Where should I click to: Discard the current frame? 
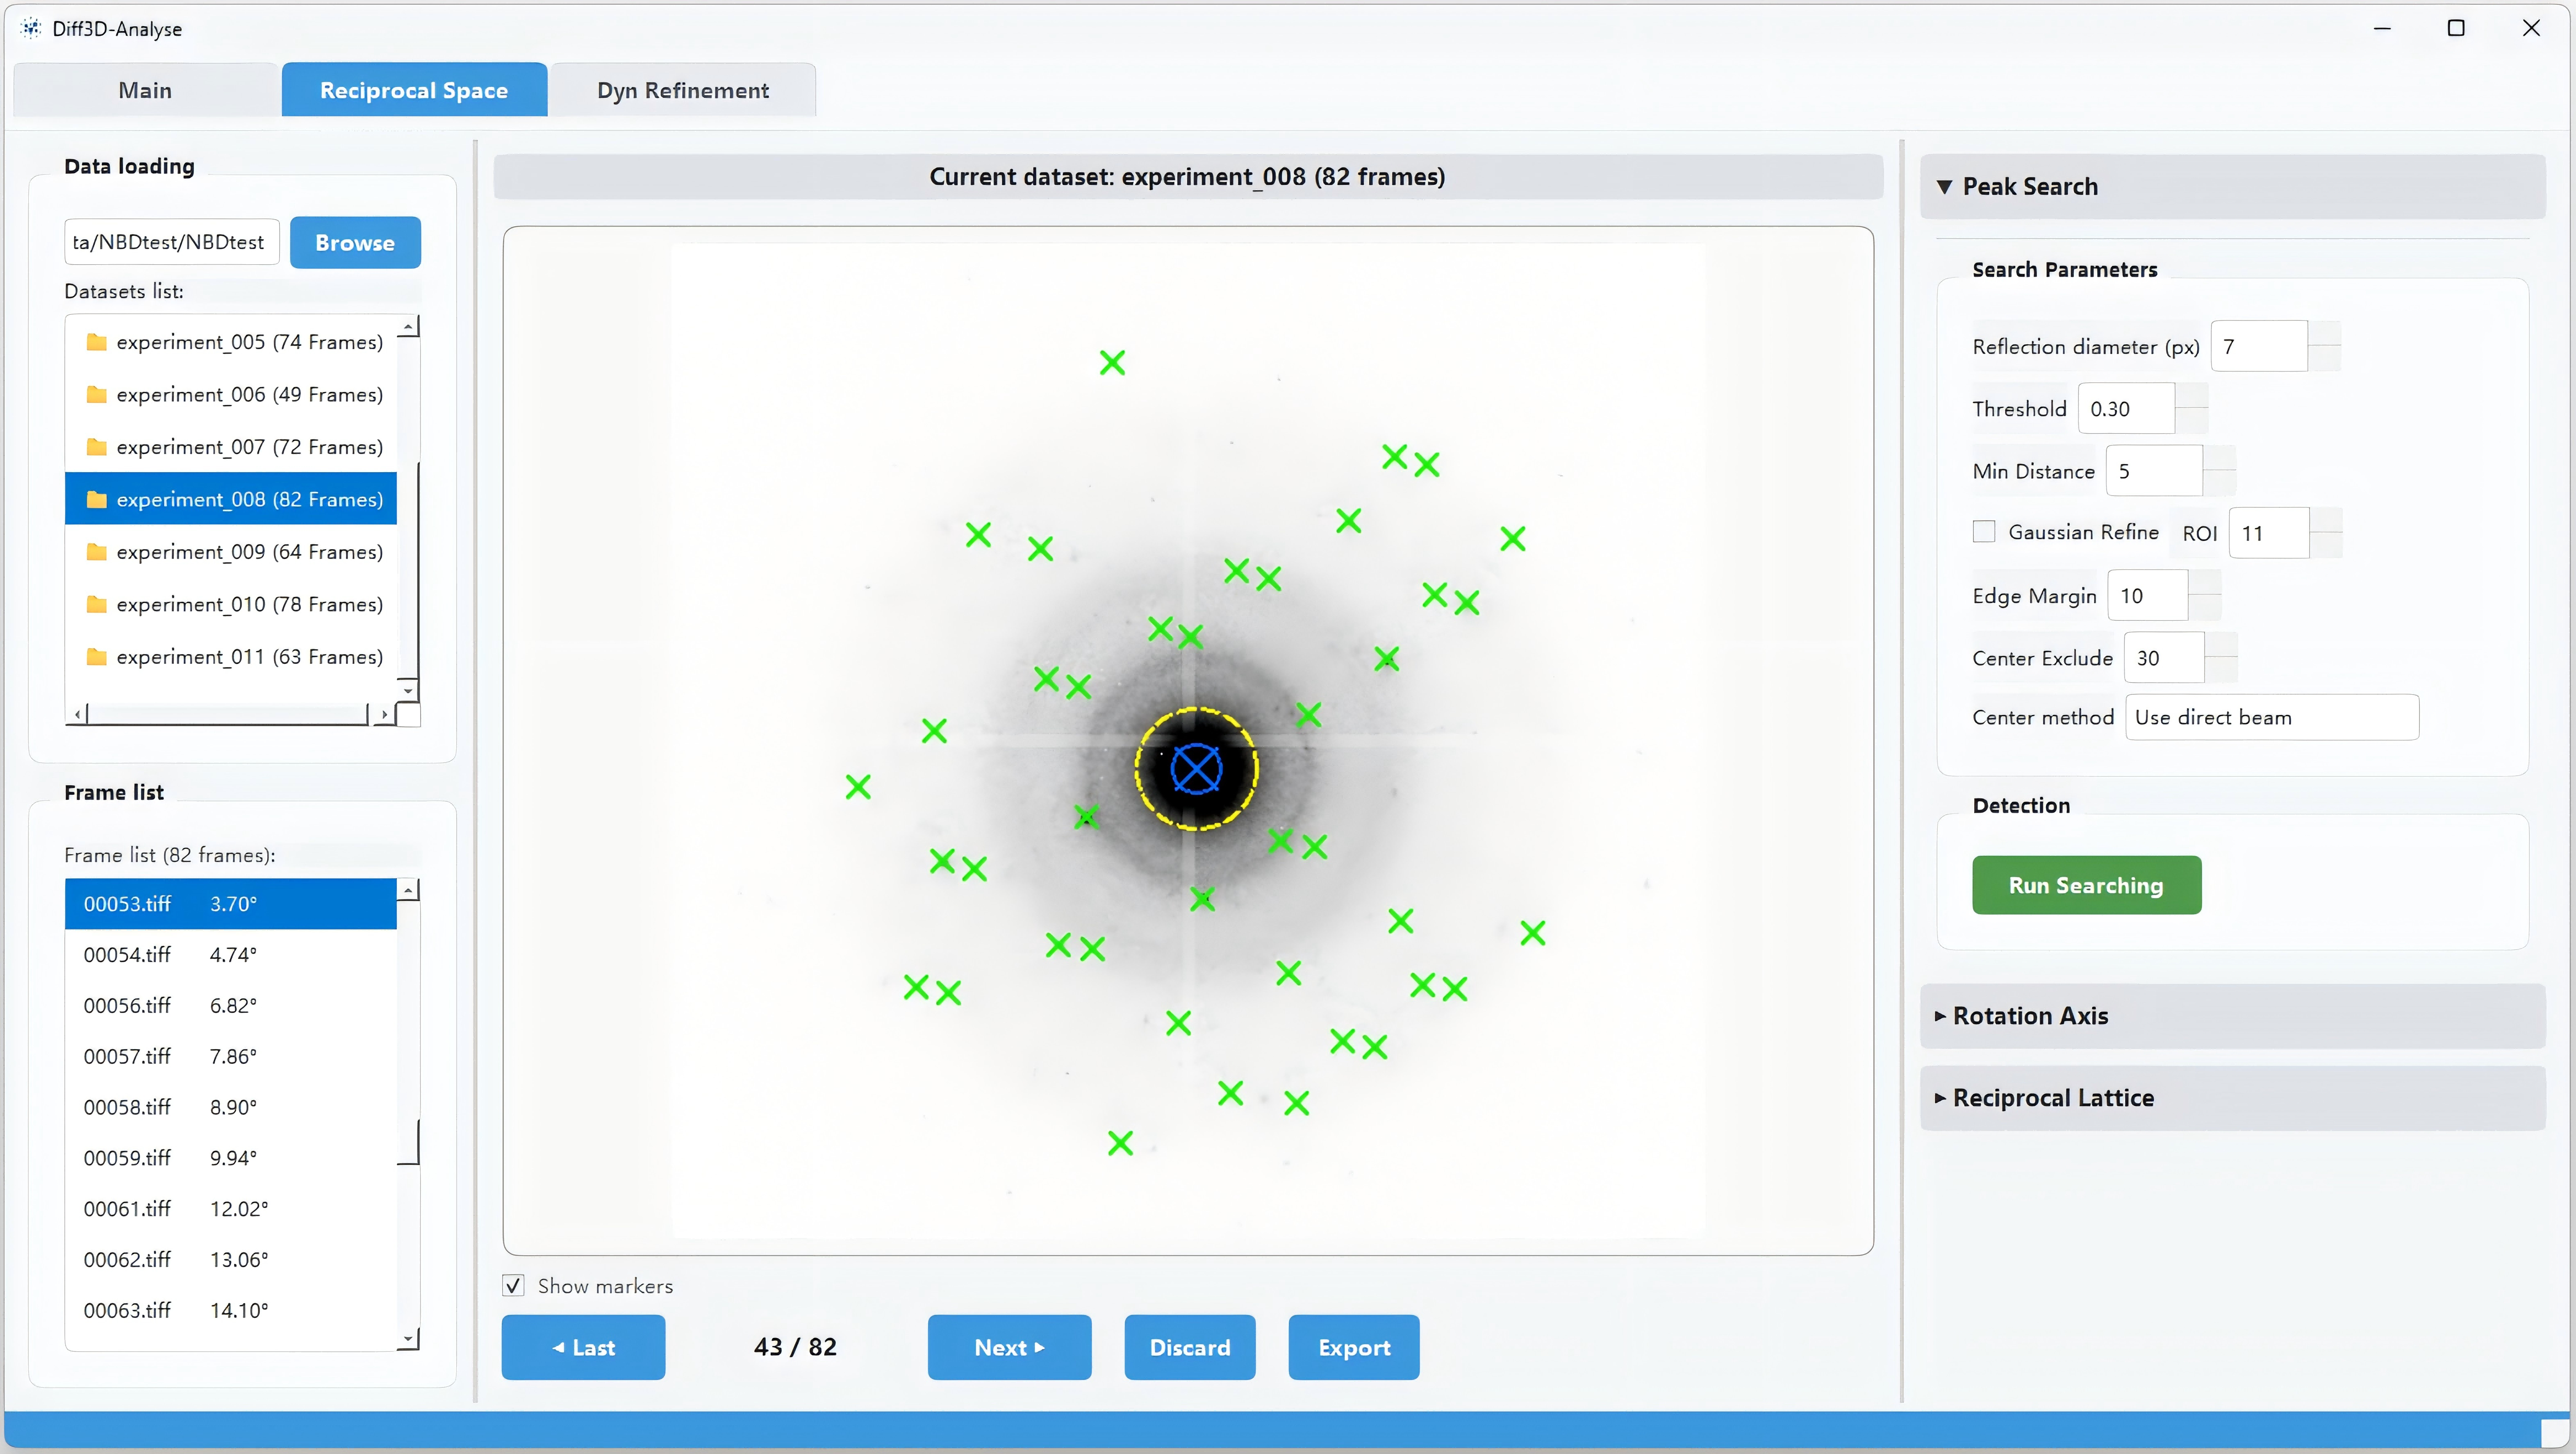pyautogui.click(x=1190, y=1347)
